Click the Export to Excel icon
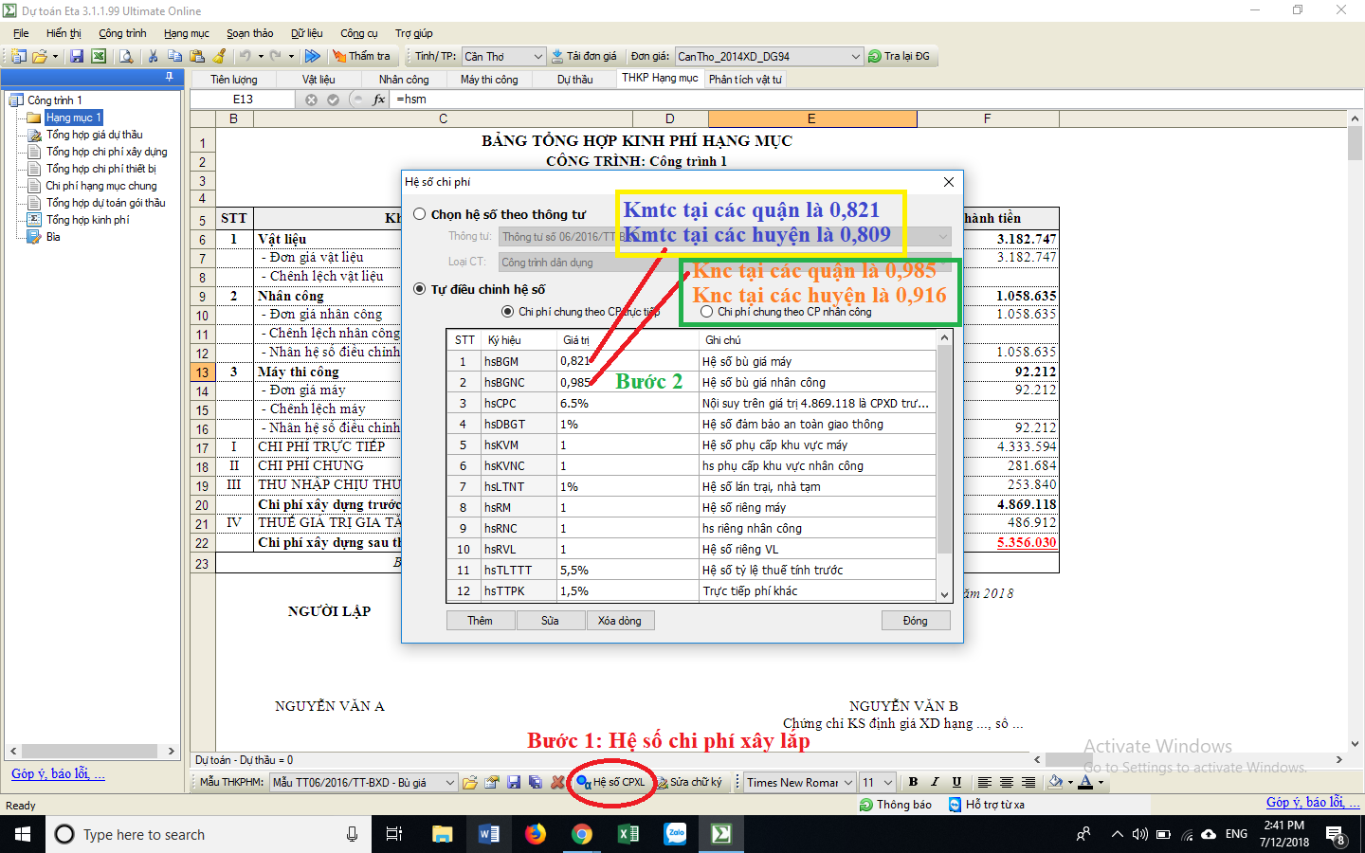1365x853 pixels. tap(99, 57)
